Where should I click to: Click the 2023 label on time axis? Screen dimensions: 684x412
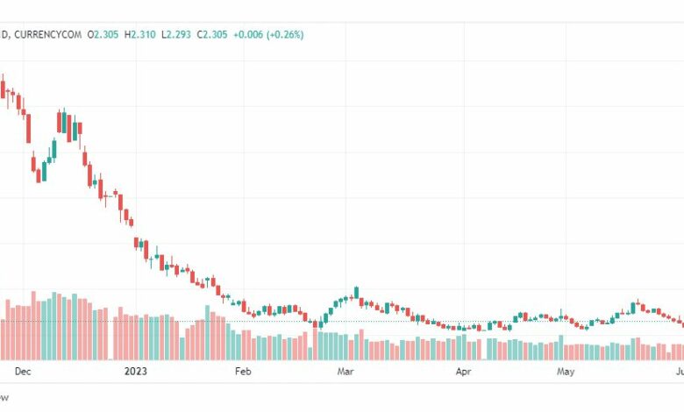pos(136,372)
